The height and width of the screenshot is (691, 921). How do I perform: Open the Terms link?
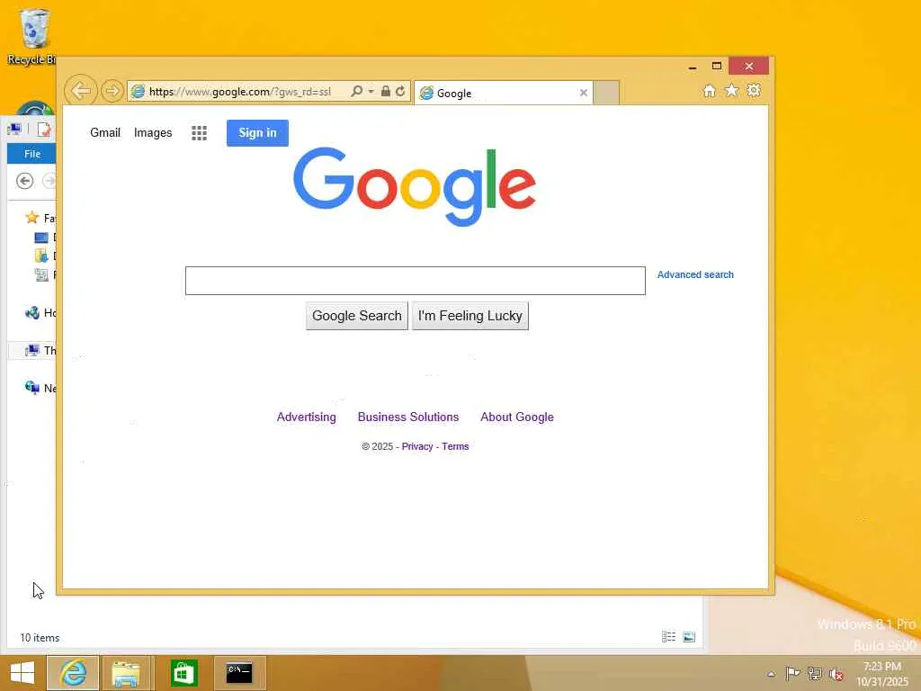[x=455, y=446]
